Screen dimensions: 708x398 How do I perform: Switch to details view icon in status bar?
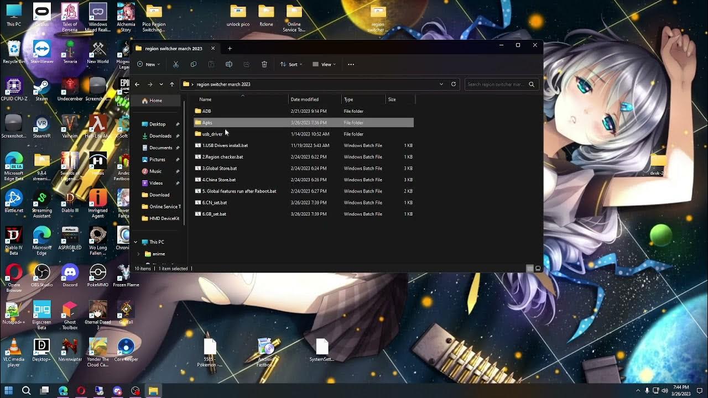(530, 269)
